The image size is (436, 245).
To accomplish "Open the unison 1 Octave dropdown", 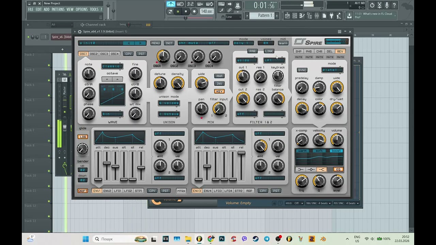I will pyautogui.click(x=169, y=114).
